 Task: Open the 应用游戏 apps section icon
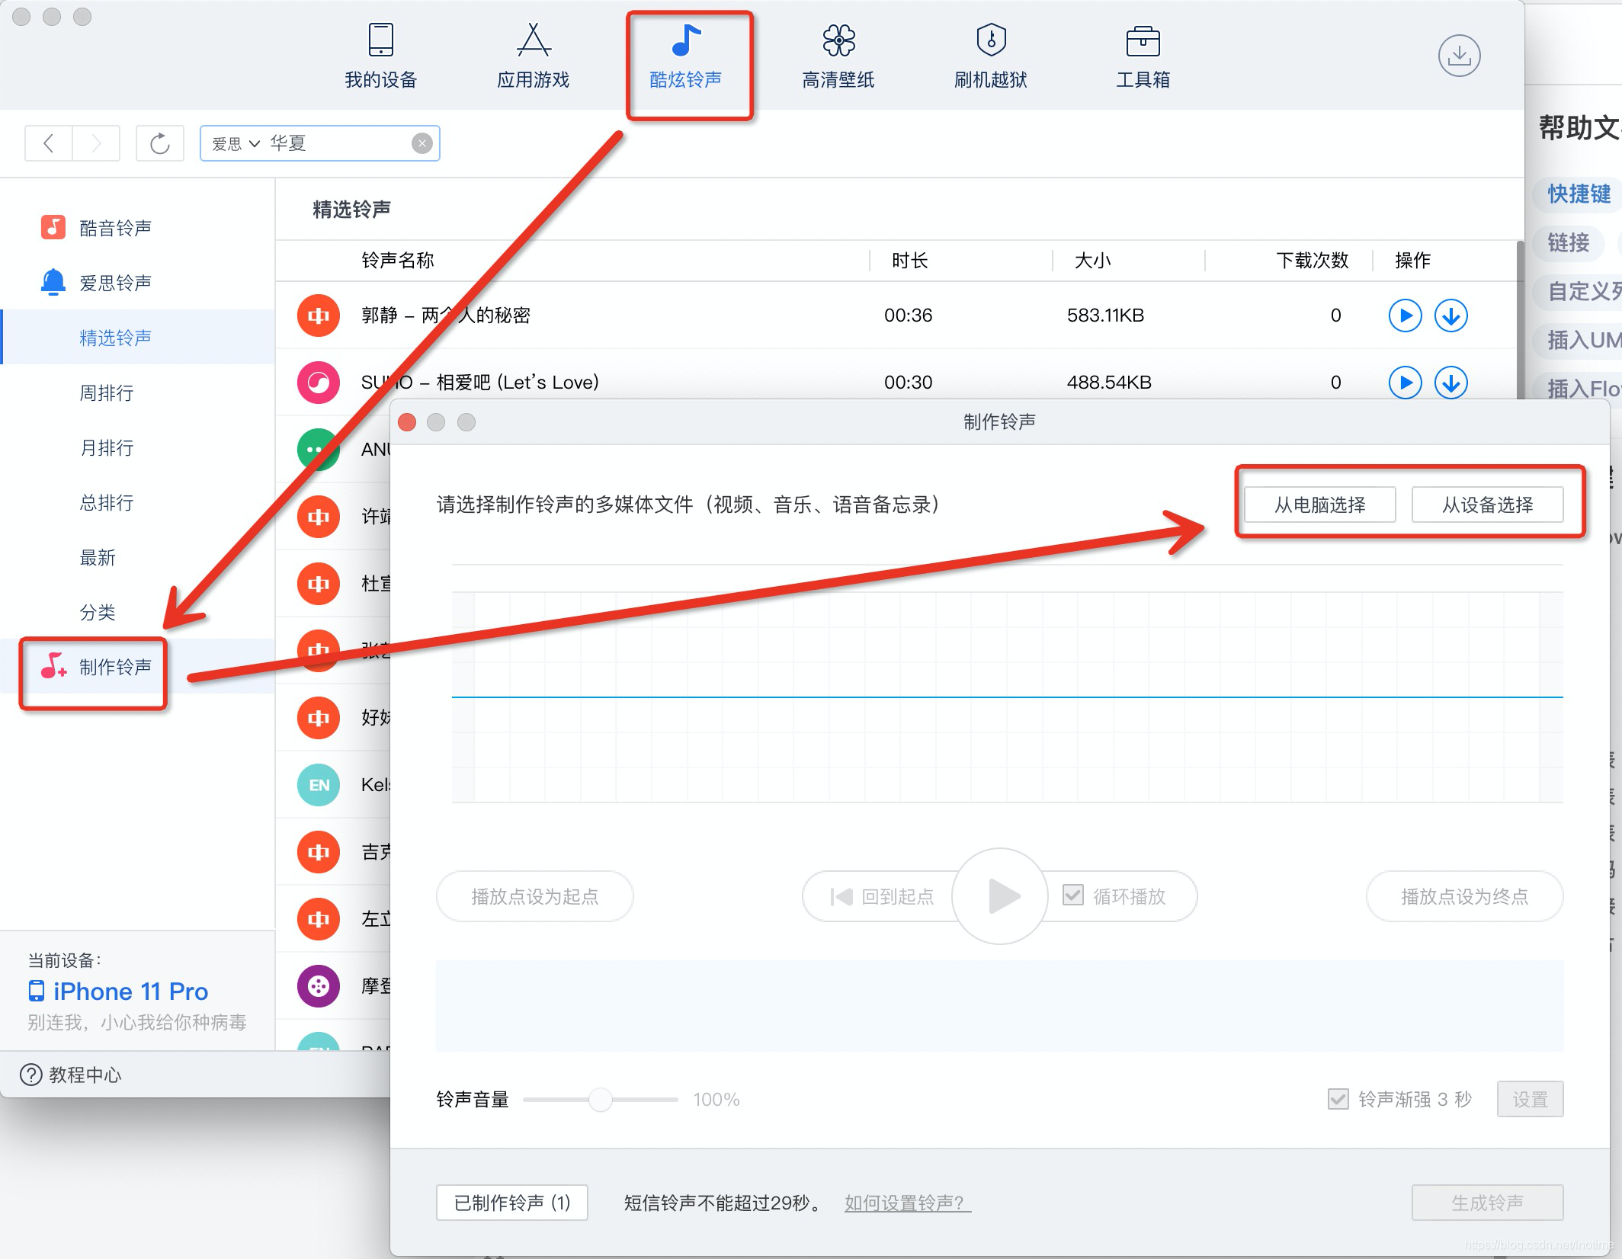pyautogui.click(x=533, y=41)
